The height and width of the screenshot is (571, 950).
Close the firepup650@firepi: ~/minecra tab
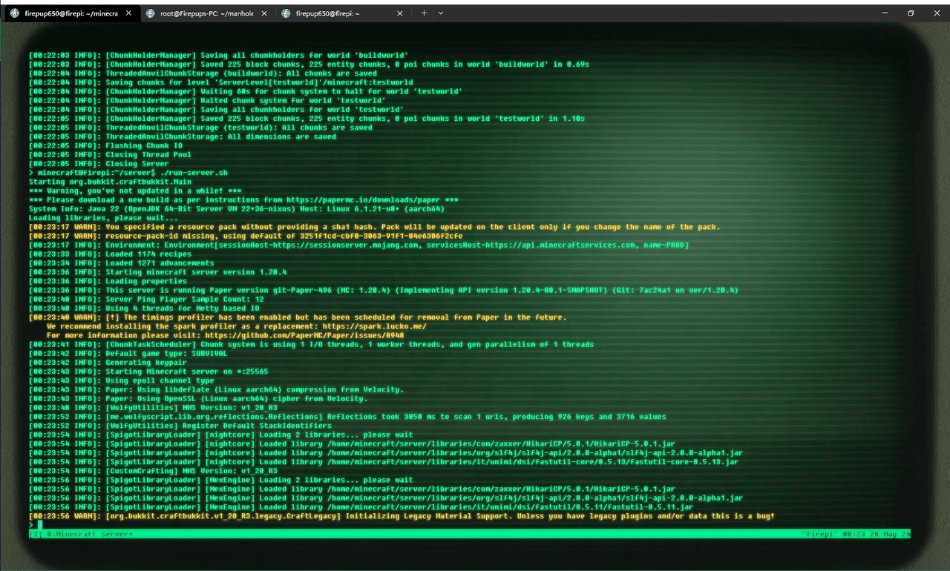[128, 13]
